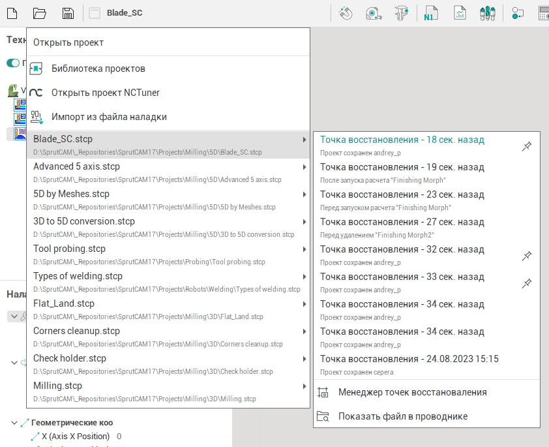Click the New project icon
549x447 pixels.
pyautogui.click(x=13, y=13)
